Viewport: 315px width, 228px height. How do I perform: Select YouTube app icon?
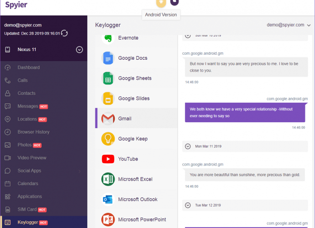click(x=108, y=159)
